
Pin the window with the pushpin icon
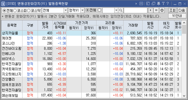point(158,4)
